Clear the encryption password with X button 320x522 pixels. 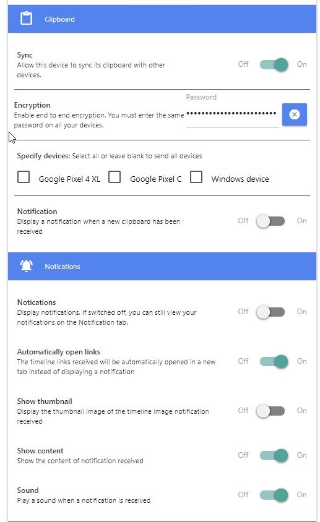[295, 114]
